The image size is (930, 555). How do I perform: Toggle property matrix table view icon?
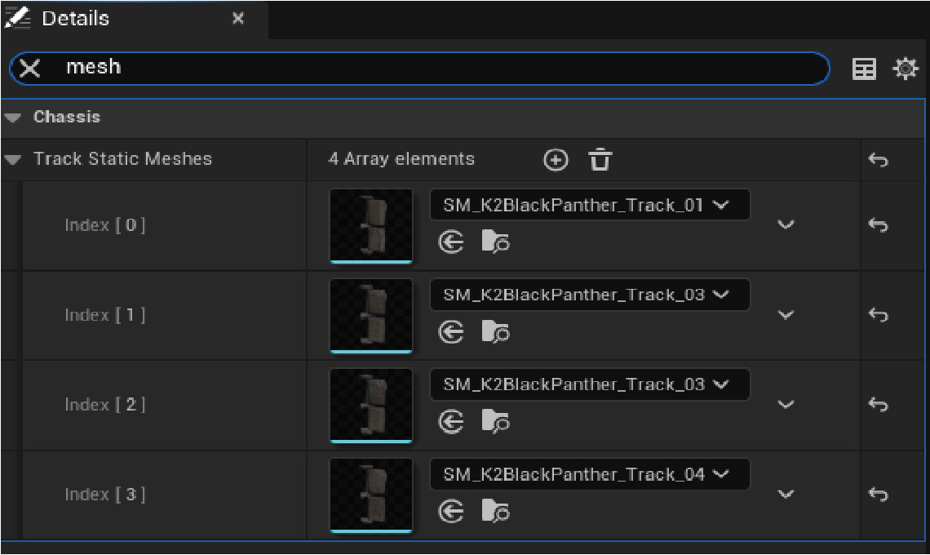tap(864, 69)
